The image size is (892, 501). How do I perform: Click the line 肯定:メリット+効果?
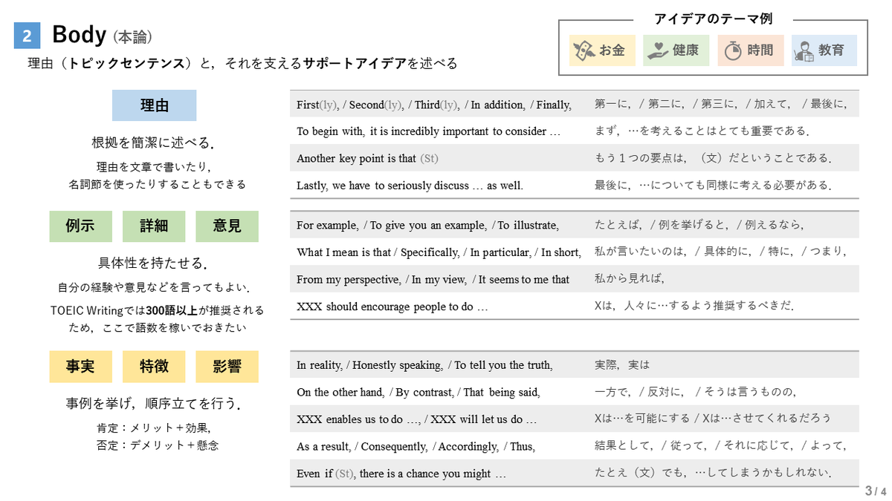pyautogui.click(x=154, y=428)
